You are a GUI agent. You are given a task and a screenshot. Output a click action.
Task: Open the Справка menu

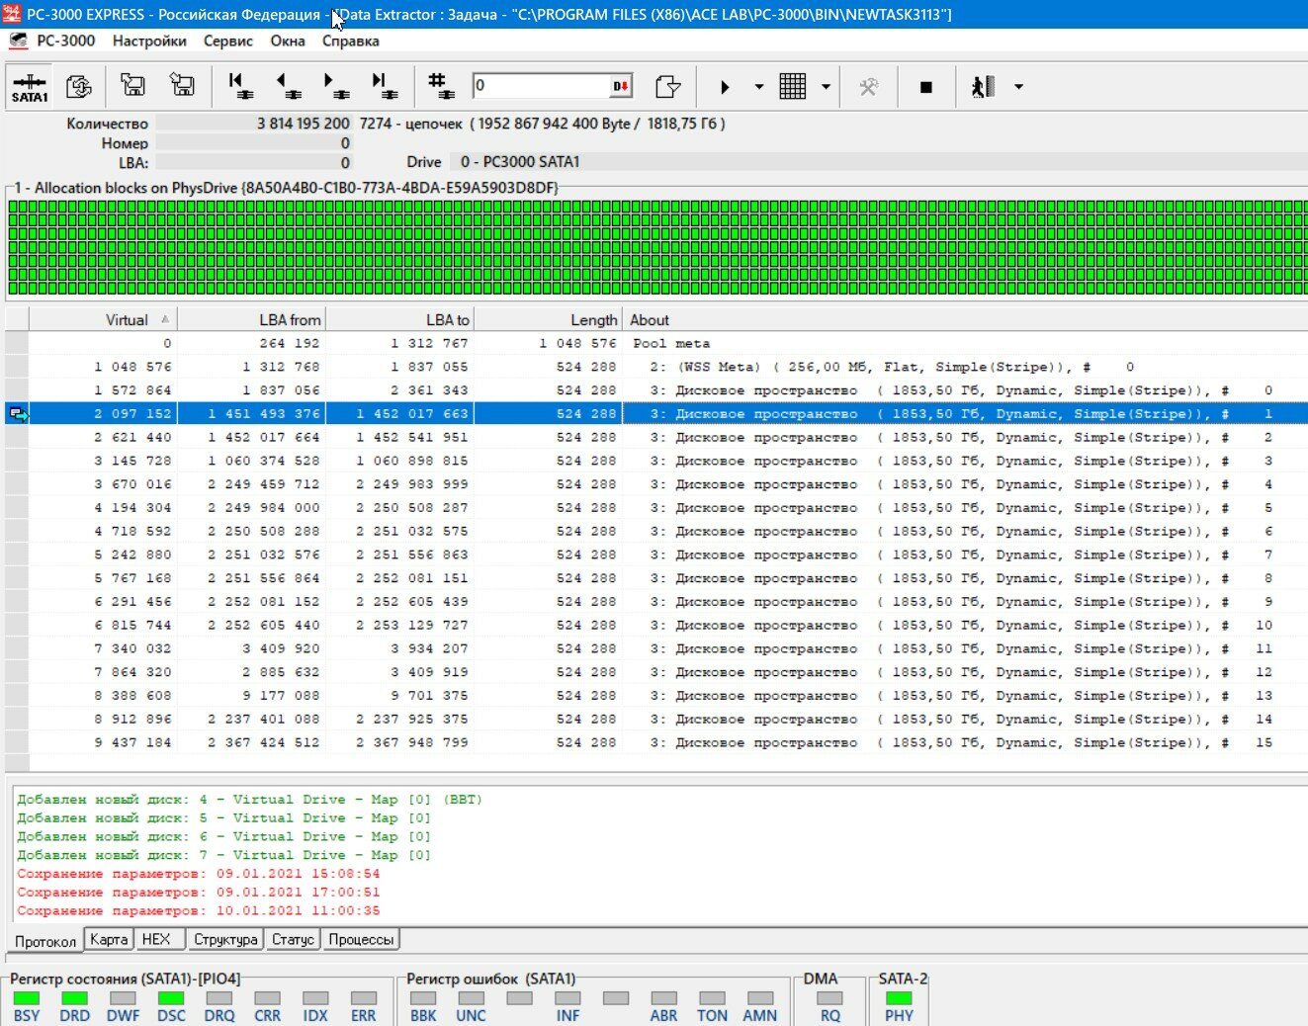coord(351,41)
